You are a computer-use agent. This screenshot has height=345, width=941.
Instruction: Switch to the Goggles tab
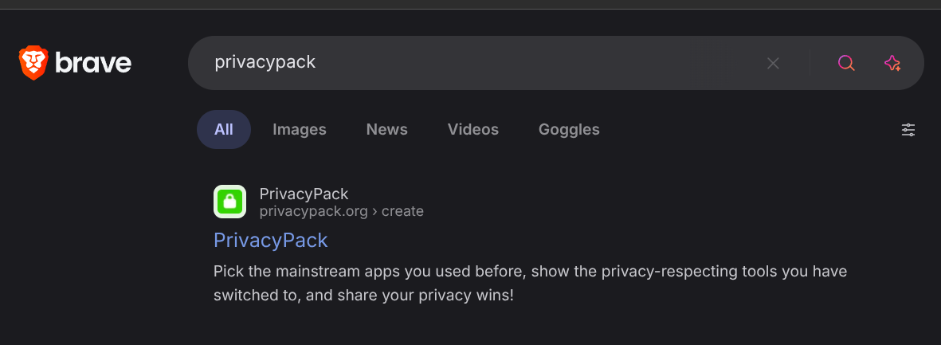pos(569,130)
